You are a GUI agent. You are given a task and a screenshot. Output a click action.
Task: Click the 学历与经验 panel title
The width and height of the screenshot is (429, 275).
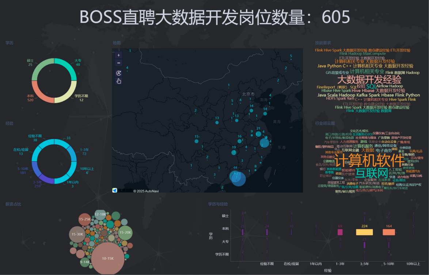(x=218, y=204)
